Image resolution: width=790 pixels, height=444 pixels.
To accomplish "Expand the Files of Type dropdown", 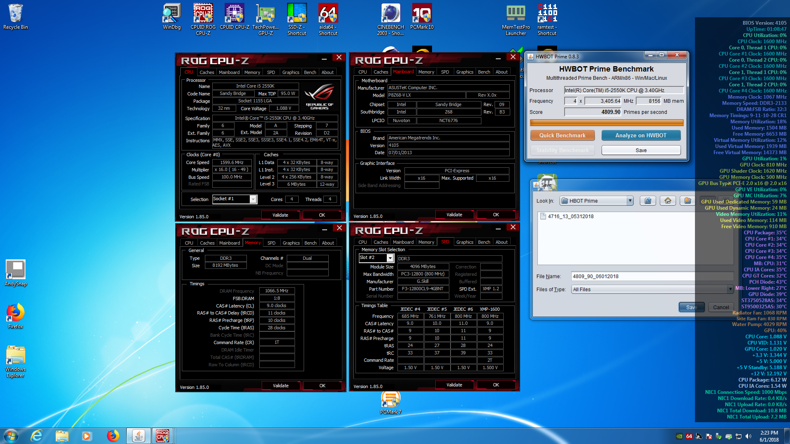I will tap(730, 289).
